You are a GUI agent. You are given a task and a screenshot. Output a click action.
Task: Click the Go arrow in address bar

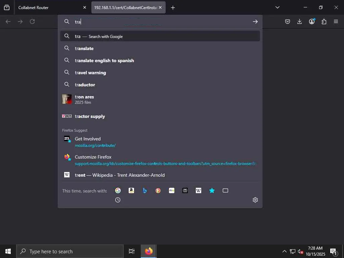255,21
